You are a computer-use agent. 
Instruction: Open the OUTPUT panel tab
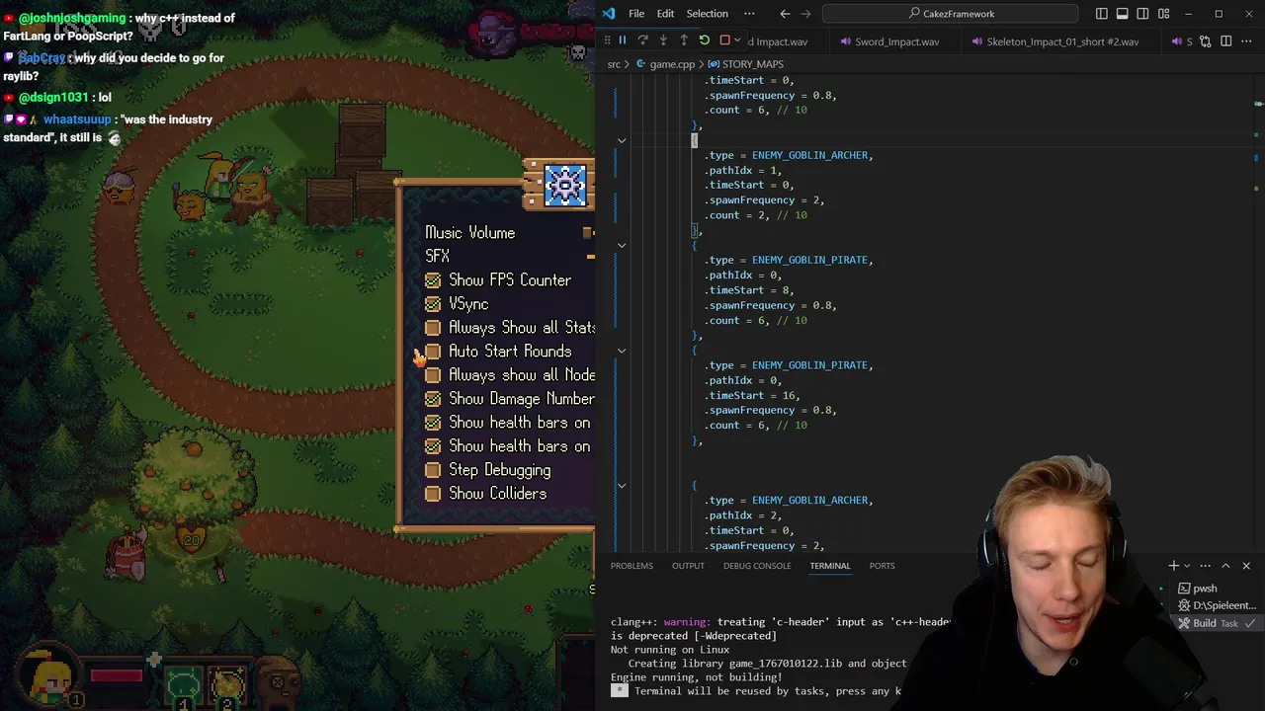(688, 566)
